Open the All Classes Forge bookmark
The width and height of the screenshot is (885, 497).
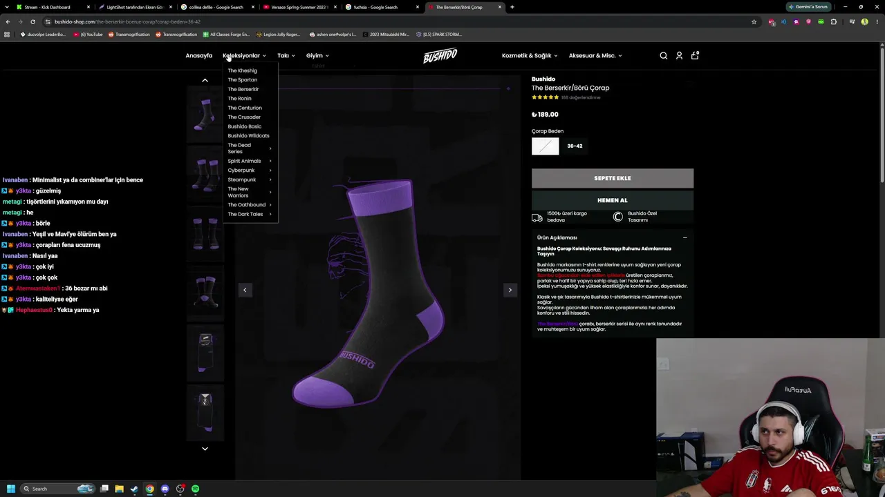[x=225, y=34]
